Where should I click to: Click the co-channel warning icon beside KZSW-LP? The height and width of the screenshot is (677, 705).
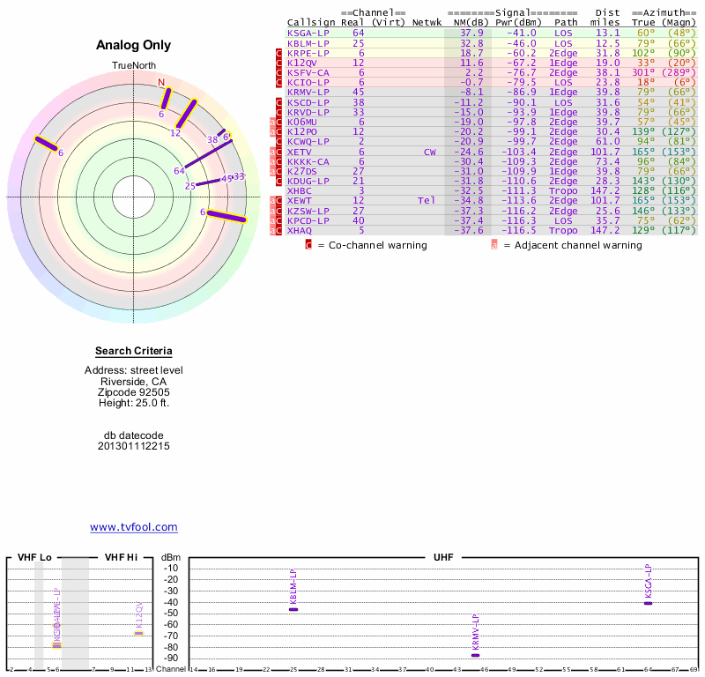tap(279, 211)
